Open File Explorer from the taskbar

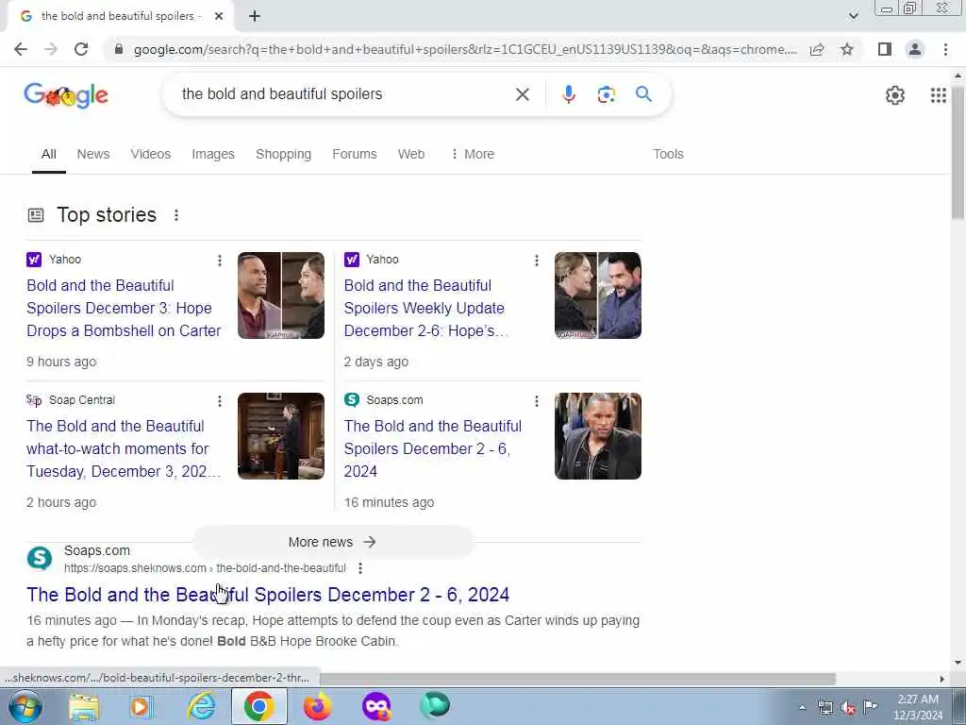point(84,706)
